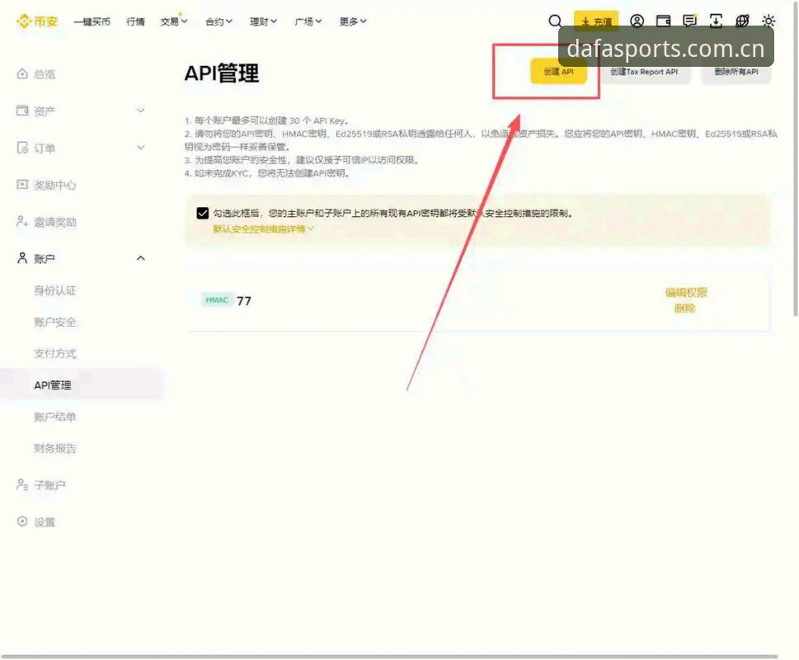Open the language globe icon
Viewport: 799px width, 660px height.
click(742, 21)
